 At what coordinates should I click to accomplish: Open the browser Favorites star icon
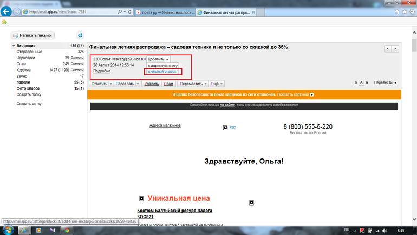click(x=398, y=12)
